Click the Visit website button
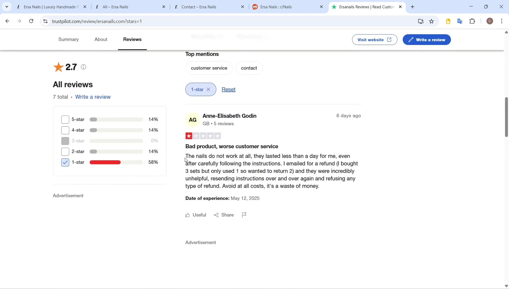 coord(375,40)
